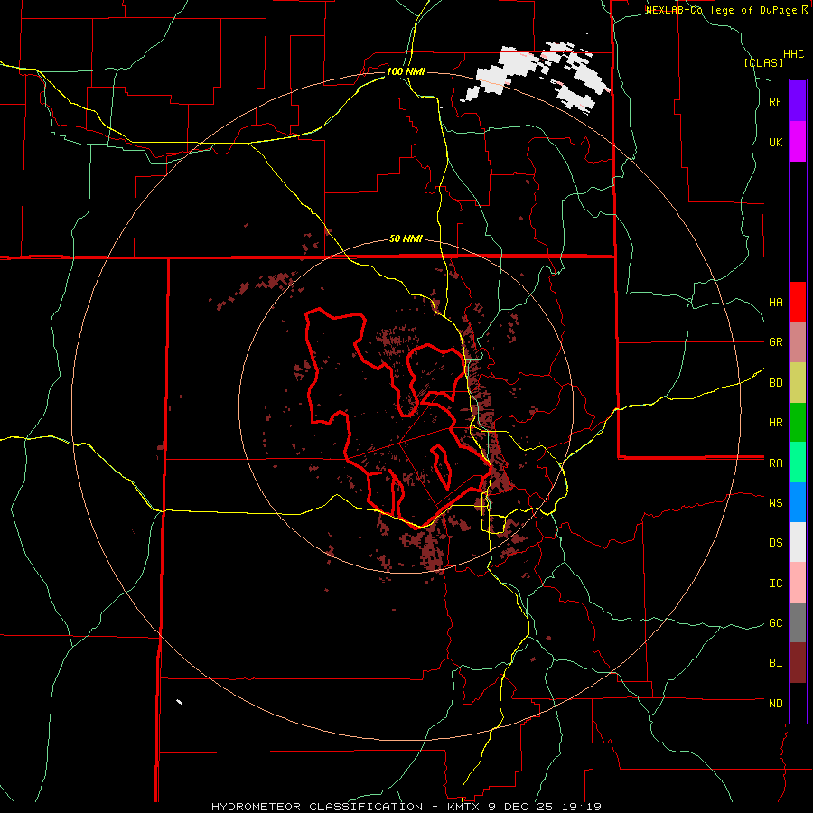This screenshot has height=813, width=813.
Task: Click the HA legend label
Action: click(x=775, y=303)
